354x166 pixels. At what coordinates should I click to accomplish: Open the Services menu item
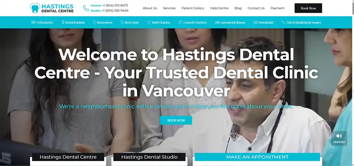169,8
